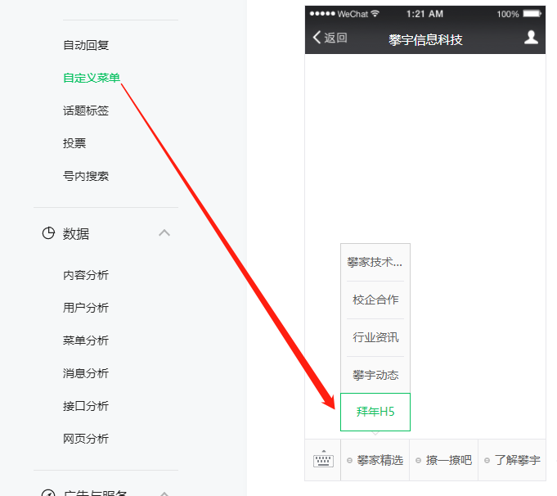Open 菜单分析 under 数据

86,340
